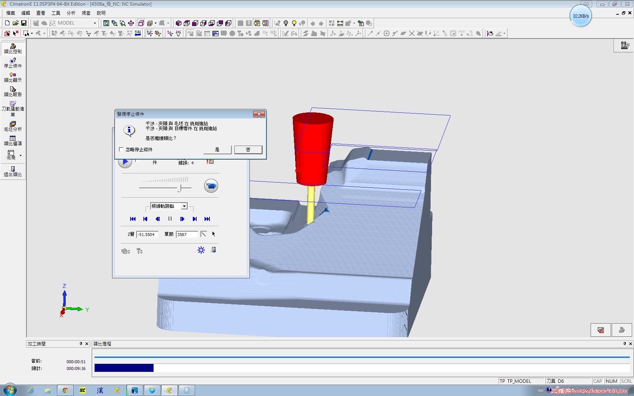Click the dark blue list view icon in toolbar
This screenshot has width=634, height=396.
pyautogui.click(x=215, y=34)
